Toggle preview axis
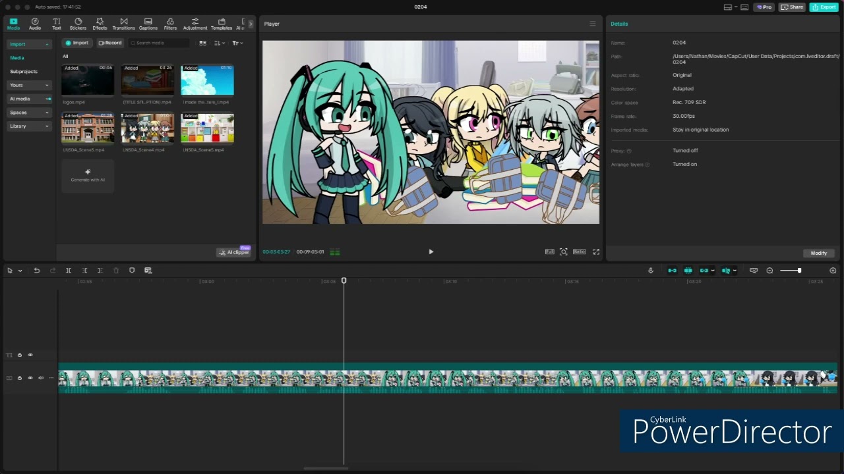This screenshot has width=844, height=474. point(726,271)
